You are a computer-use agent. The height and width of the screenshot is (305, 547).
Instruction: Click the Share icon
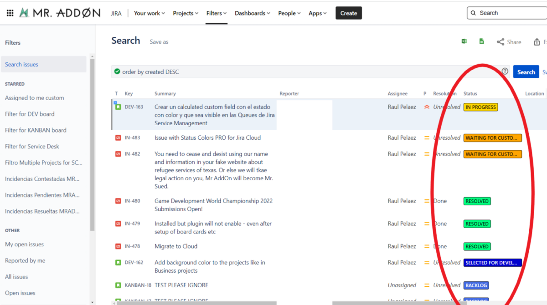pos(500,41)
